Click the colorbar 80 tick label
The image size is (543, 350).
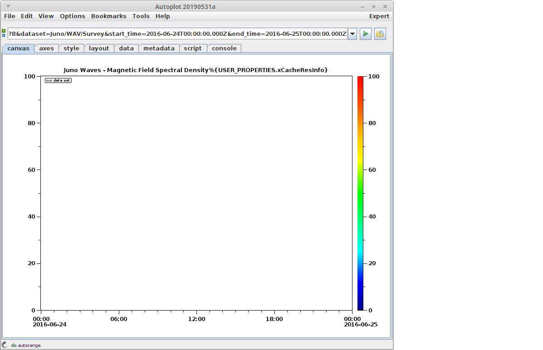[372, 123]
